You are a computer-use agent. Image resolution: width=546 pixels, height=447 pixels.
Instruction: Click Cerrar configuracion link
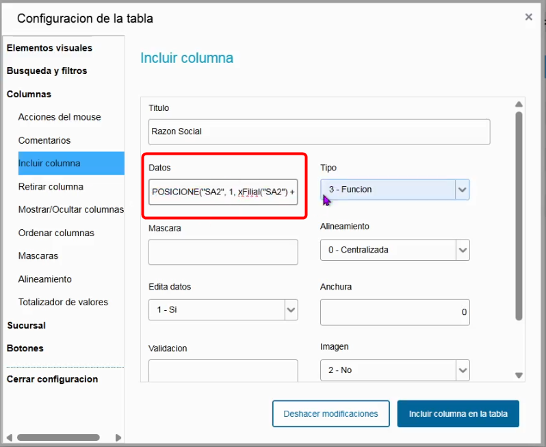click(52, 379)
